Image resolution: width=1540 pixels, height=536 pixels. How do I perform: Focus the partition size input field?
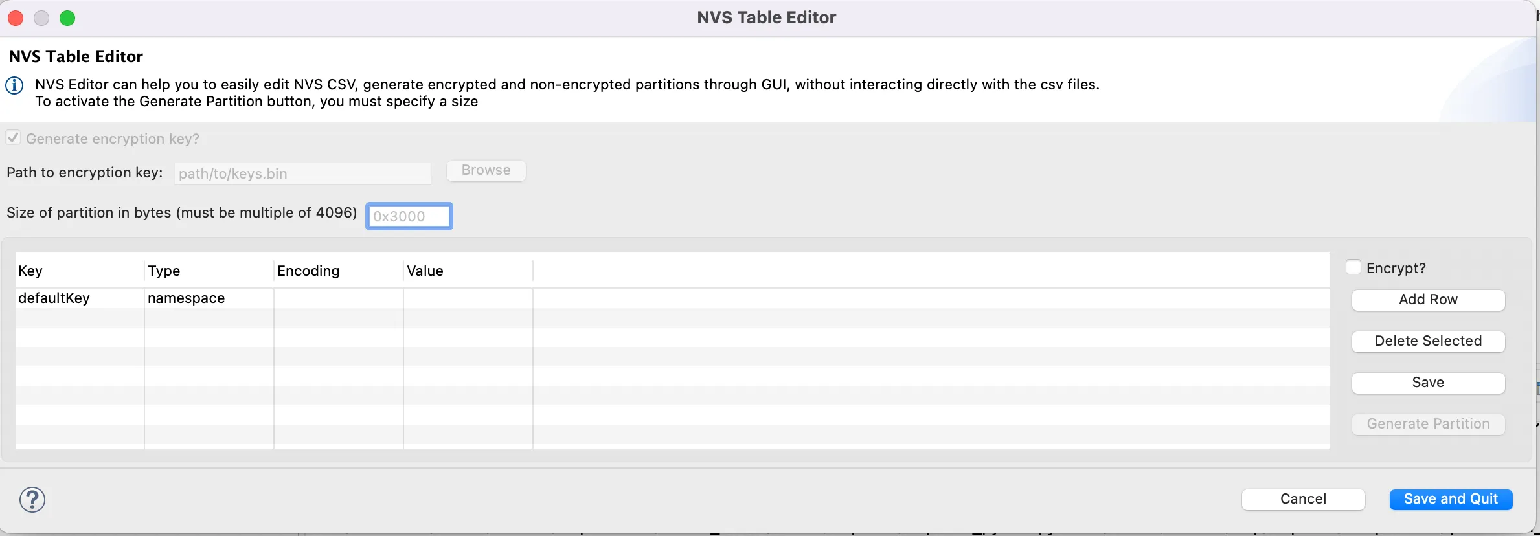point(409,216)
